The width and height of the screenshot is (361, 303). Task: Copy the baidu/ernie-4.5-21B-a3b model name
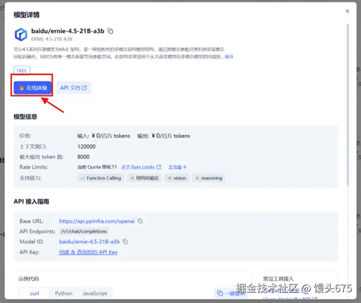pos(110,31)
